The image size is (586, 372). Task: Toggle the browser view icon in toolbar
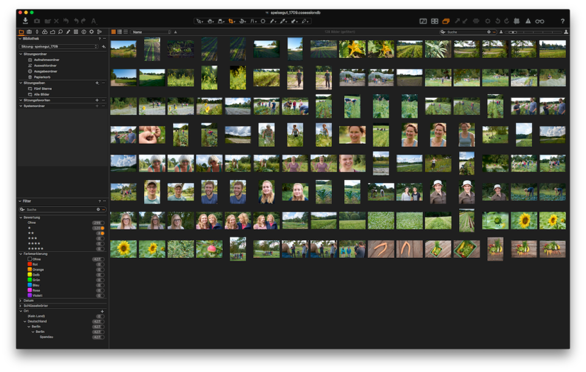435,21
